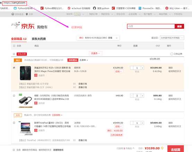The width and height of the screenshot is (192, 152).
Task: Click the second gift 查看价格 link under phone
Action: pos(82,87)
